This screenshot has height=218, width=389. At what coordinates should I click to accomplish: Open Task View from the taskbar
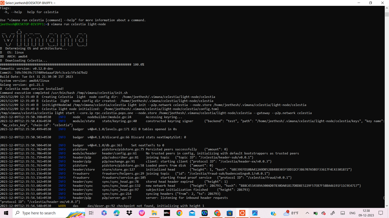pos(91,213)
